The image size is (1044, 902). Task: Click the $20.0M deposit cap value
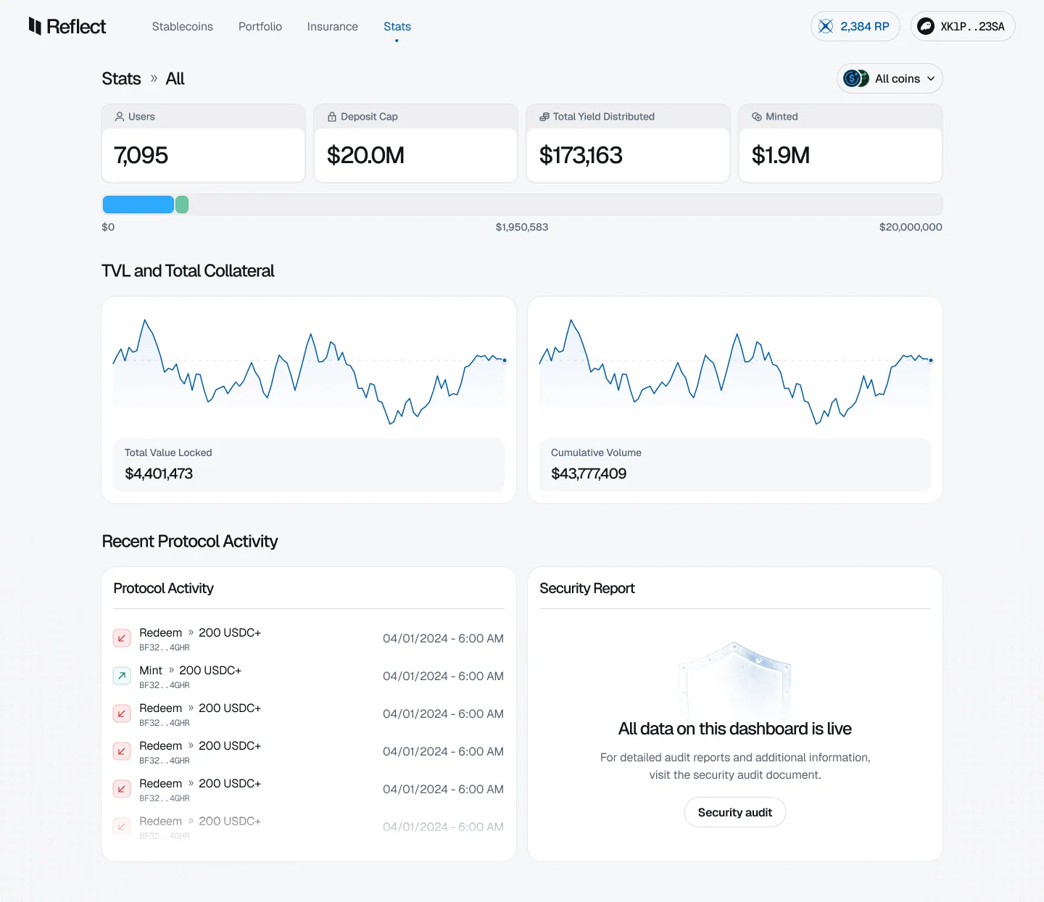coord(365,155)
